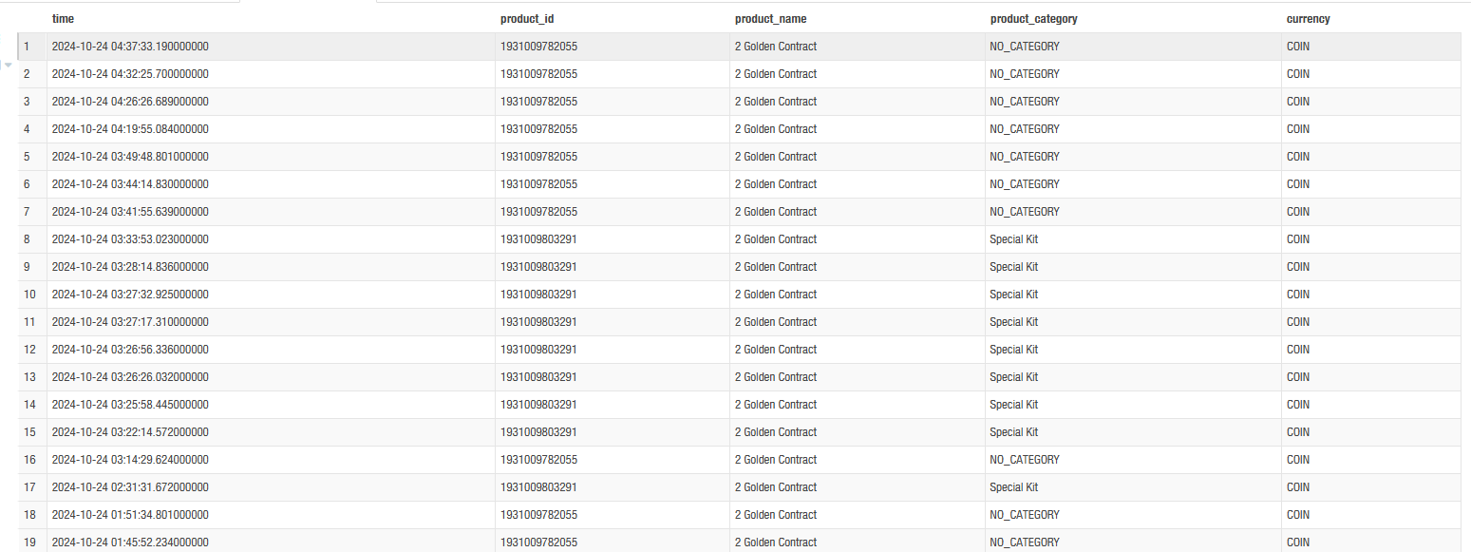Click the product_category column header
Image resolution: width=1471 pixels, height=552 pixels.
click(1033, 19)
